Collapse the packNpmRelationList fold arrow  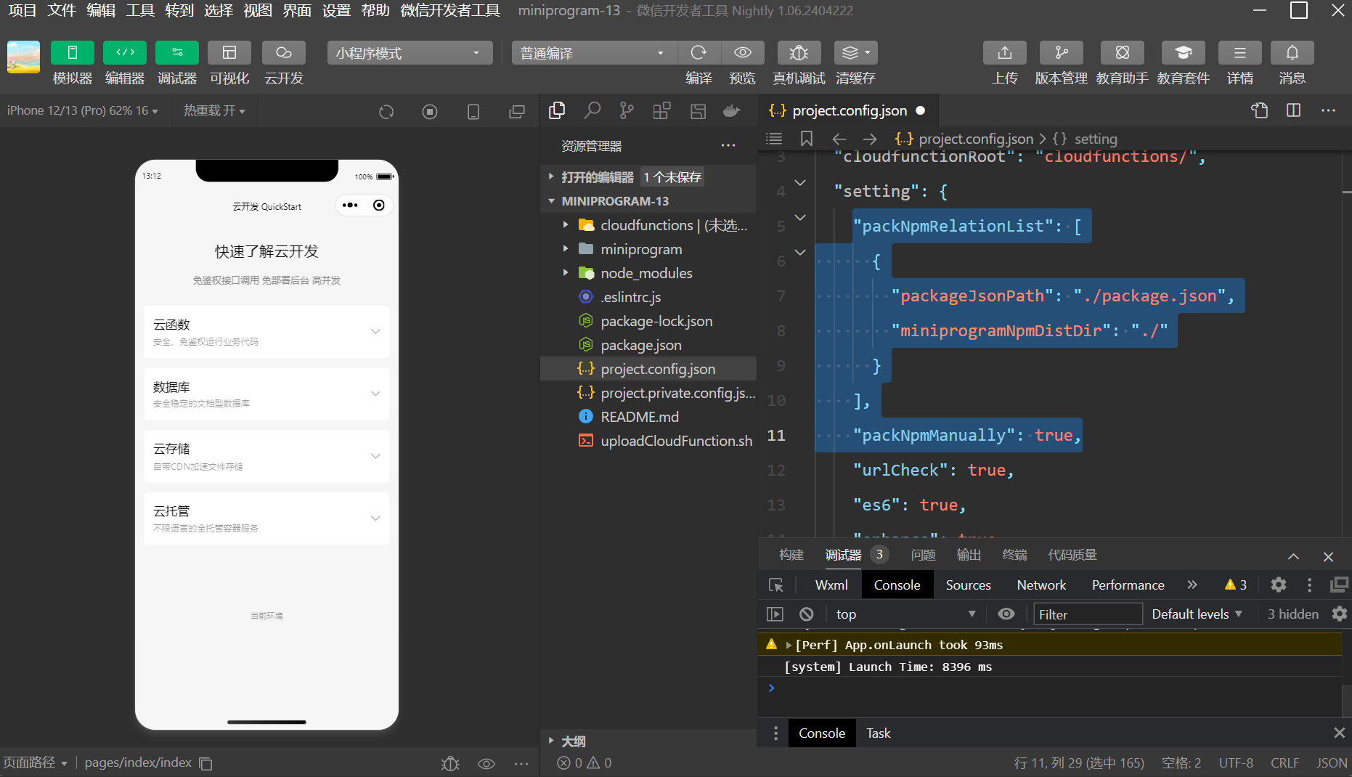pyautogui.click(x=800, y=217)
